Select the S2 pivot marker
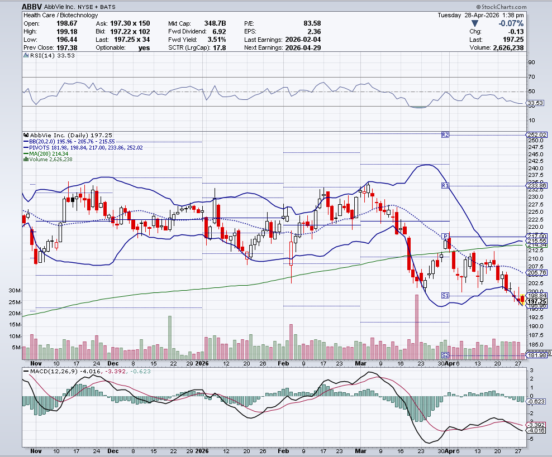The image size is (552, 457). pyautogui.click(x=445, y=355)
